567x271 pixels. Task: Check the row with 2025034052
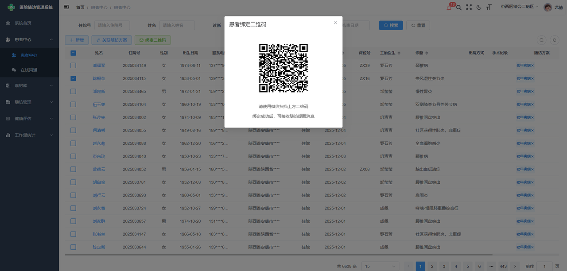click(73, 169)
